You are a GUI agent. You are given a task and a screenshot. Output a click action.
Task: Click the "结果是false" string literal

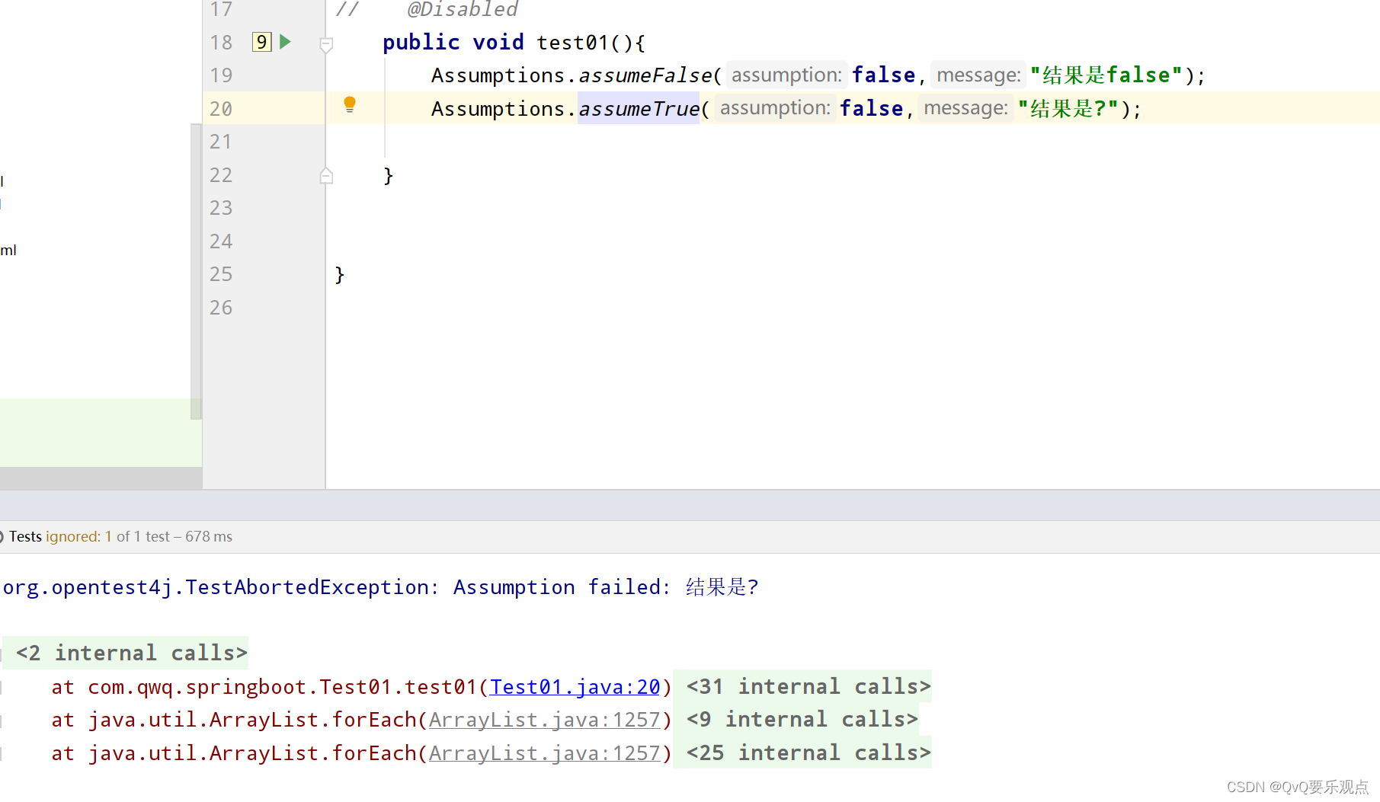click(1106, 75)
